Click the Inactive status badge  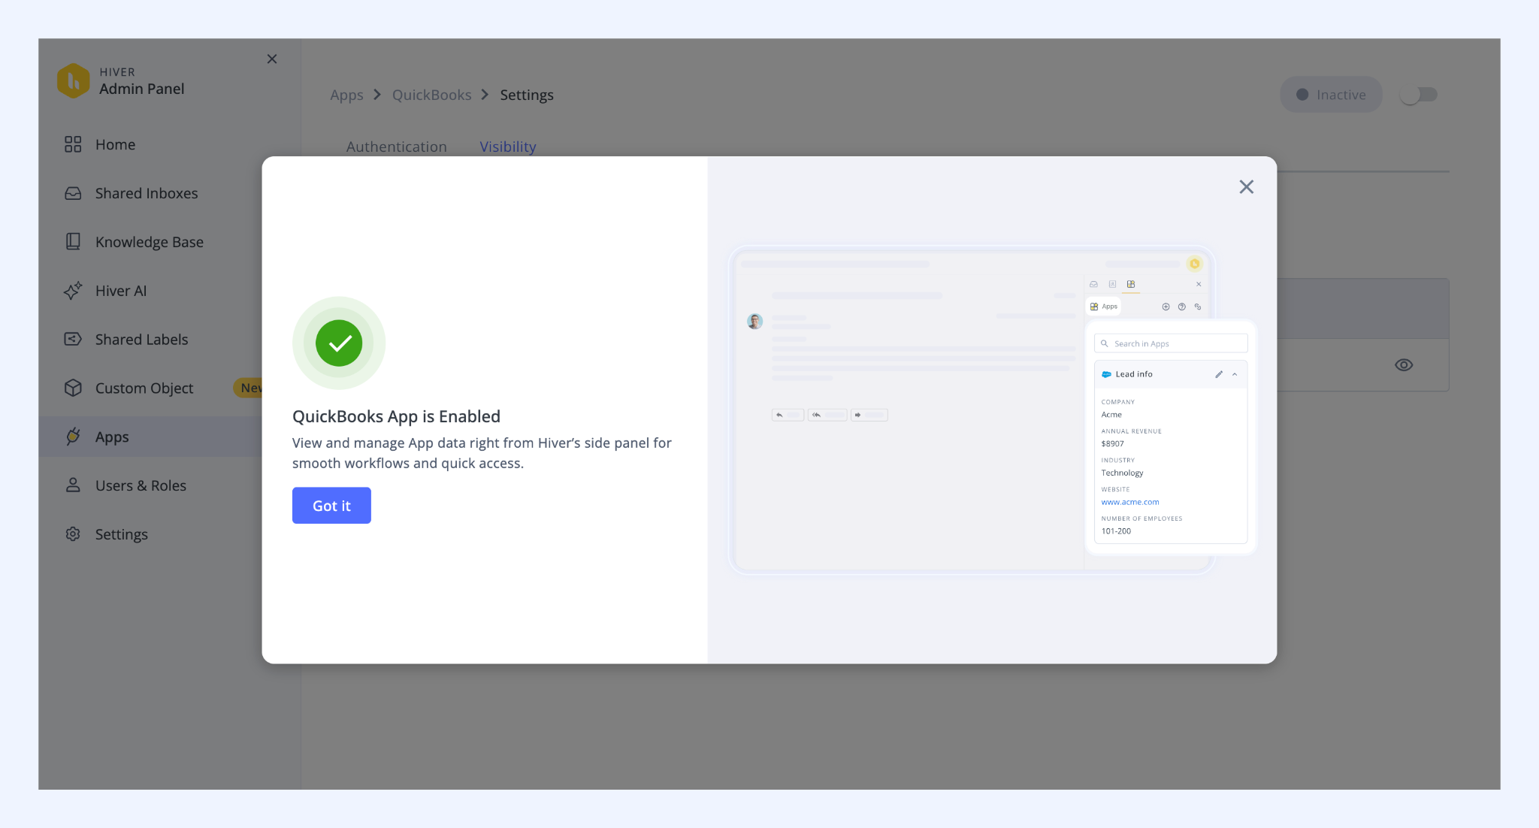[1331, 95]
